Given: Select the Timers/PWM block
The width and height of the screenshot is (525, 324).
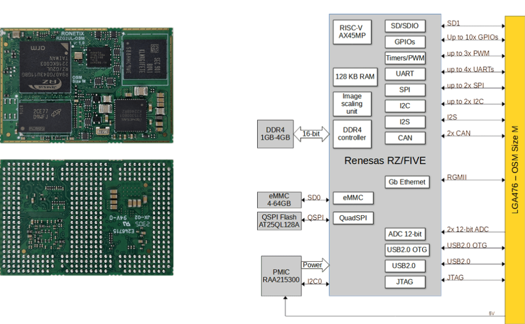Looking at the screenshot, I should (405, 58).
